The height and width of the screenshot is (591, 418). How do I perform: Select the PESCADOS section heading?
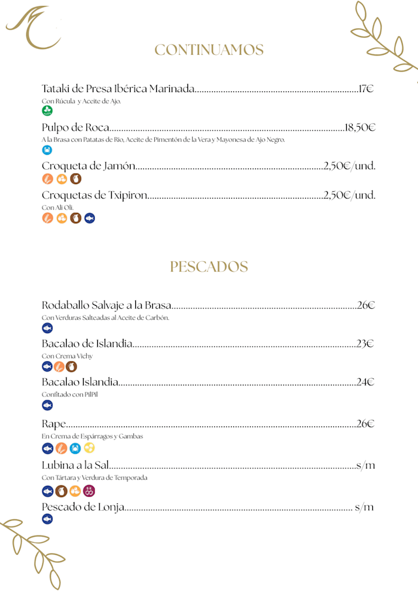coord(209,267)
